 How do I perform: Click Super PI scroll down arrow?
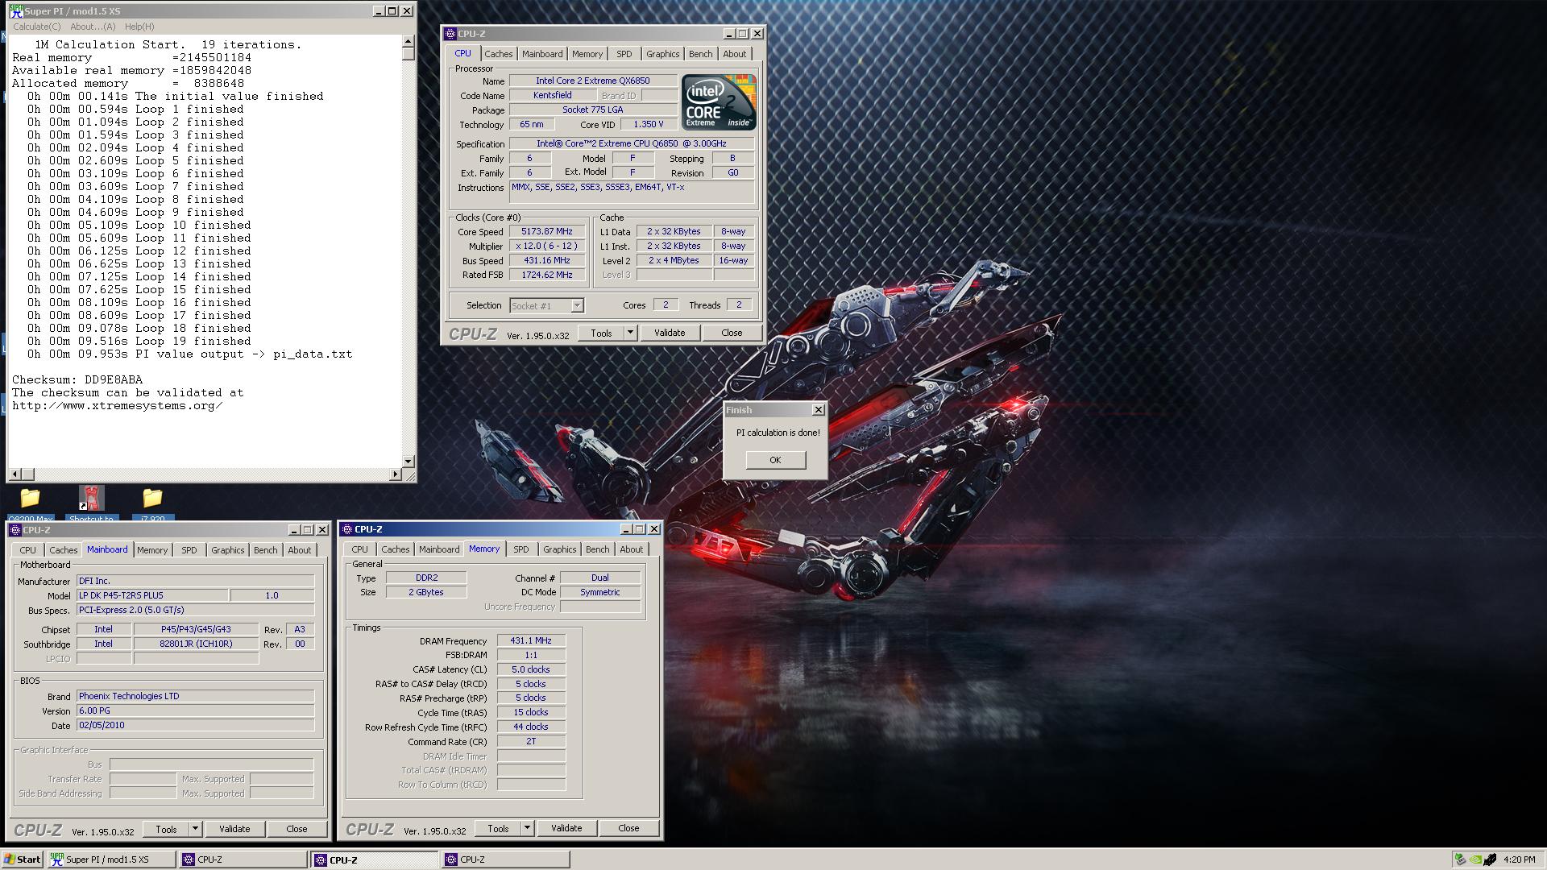[408, 462]
